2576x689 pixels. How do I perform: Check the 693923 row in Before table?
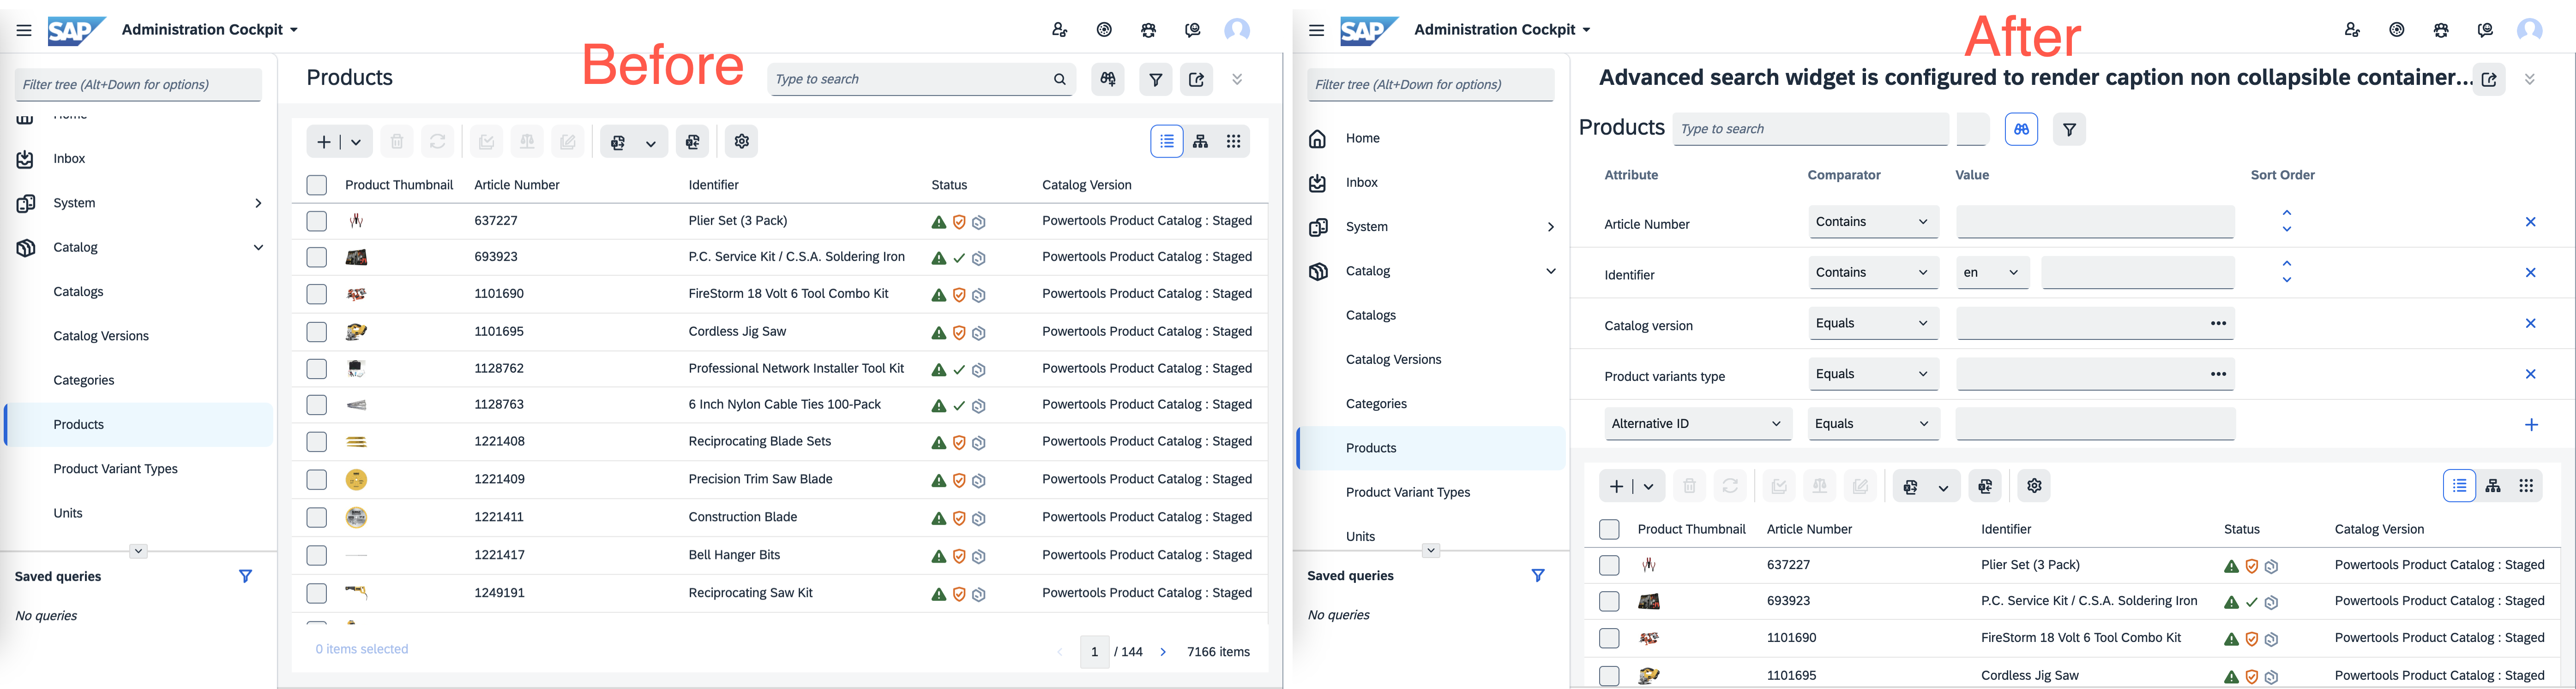(x=317, y=258)
